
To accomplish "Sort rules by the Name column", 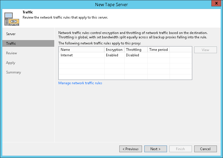I will pyautogui.click(x=81, y=50).
